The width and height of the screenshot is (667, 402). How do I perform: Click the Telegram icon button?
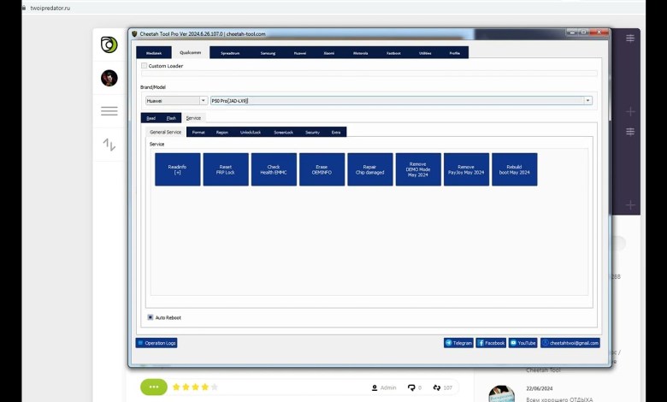click(x=458, y=343)
